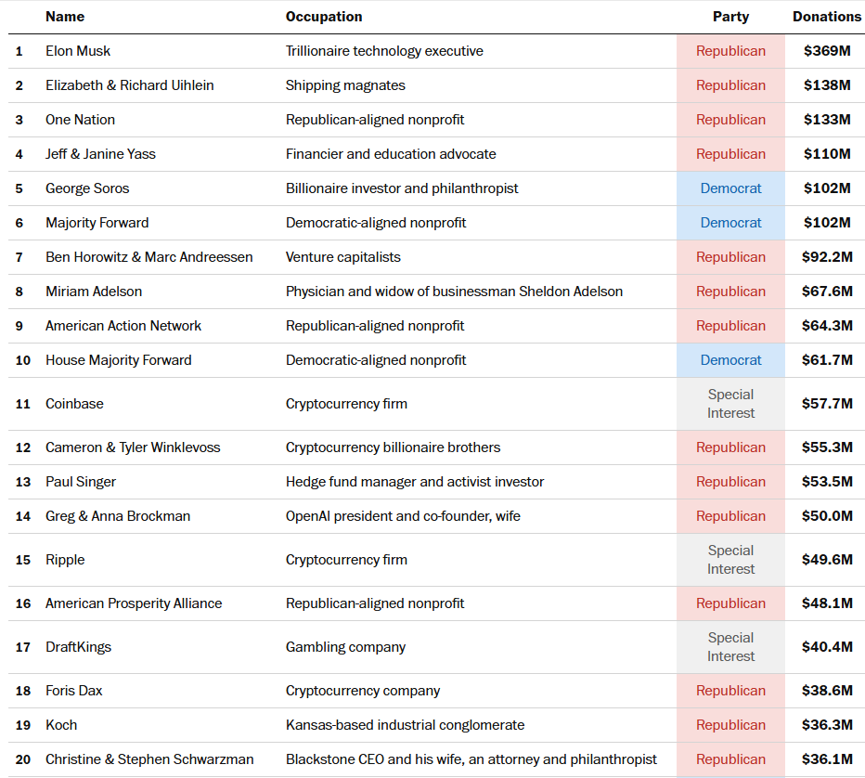Image resolution: width=865 pixels, height=778 pixels.
Task: Click Special Interest cell for Coinbase
Action: coord(730,404)
